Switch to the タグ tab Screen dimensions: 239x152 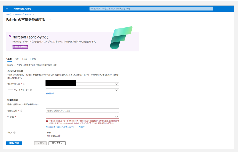tap(17, 59)
